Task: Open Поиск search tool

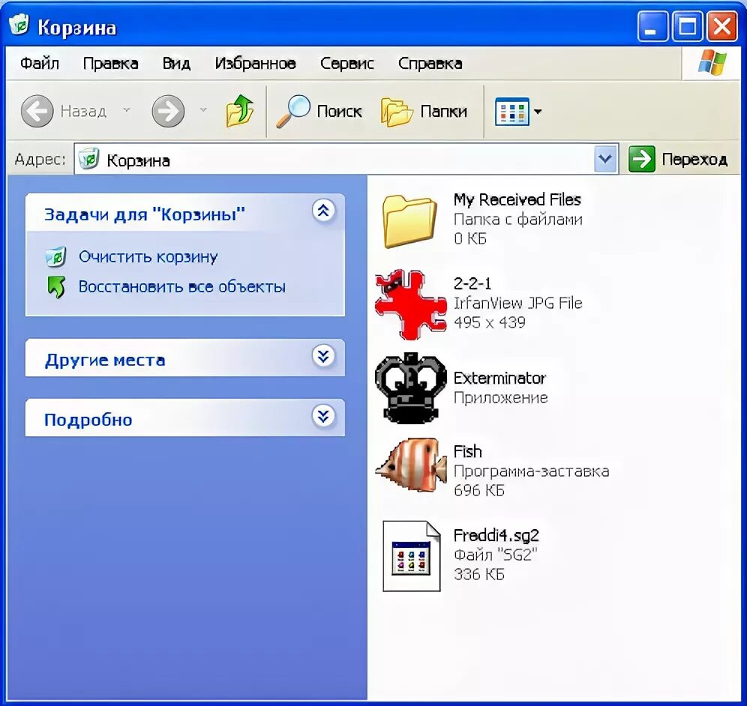Action: click(x=319, y=112)
